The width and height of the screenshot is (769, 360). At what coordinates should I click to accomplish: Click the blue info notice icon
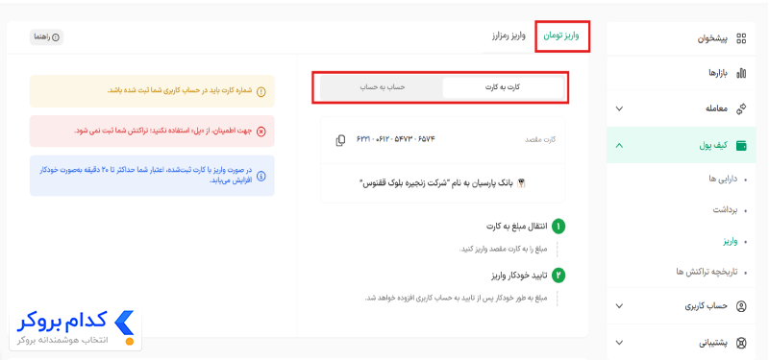pyautogui.click(x=261, y=176)
